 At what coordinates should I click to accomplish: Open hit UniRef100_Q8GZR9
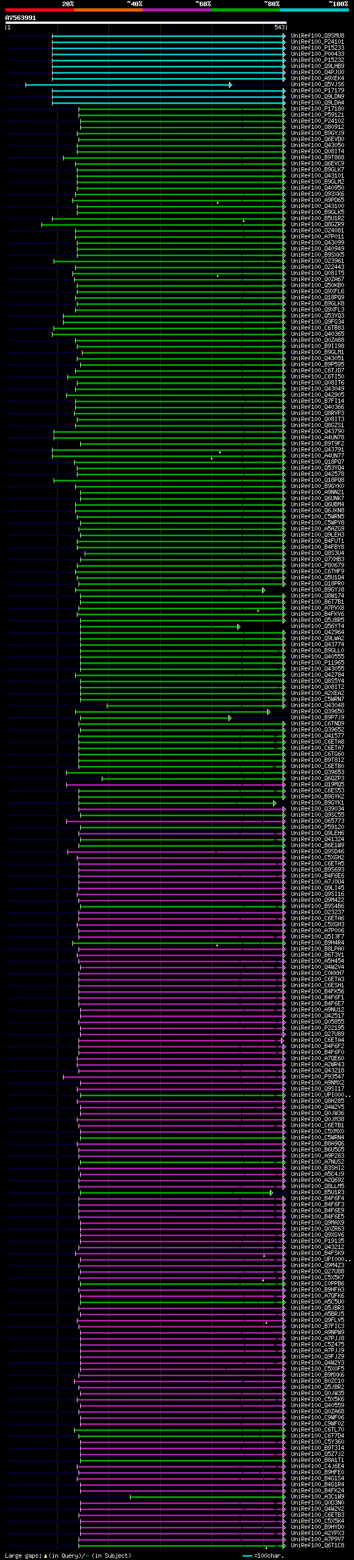pos(317,224)
